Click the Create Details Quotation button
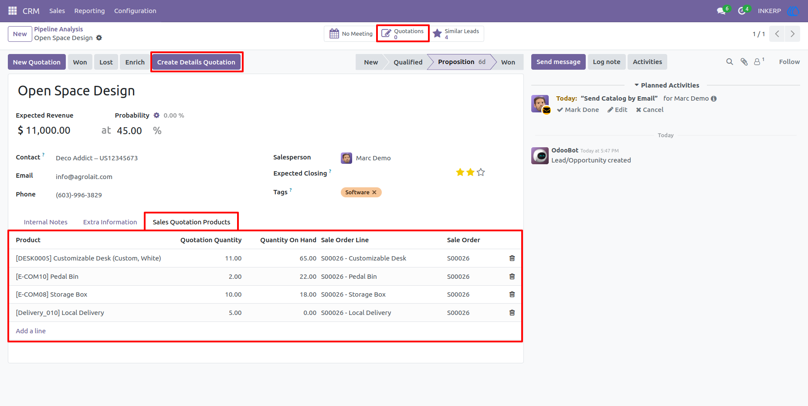 click(196, 62)
